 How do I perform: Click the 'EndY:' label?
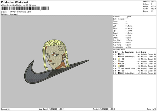(x=115, y=38)
